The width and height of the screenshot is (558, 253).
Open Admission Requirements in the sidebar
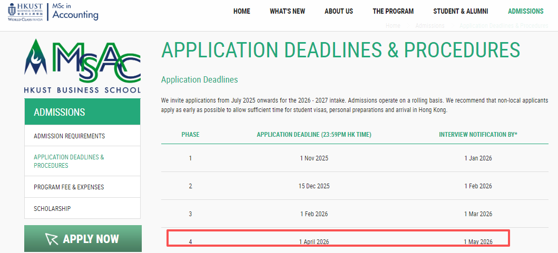(x=69, y=136)
